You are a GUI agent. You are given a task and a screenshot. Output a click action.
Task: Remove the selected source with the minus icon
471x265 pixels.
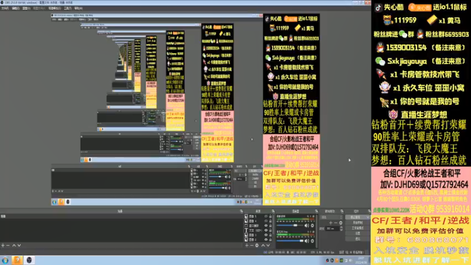(x=252, y=246)
